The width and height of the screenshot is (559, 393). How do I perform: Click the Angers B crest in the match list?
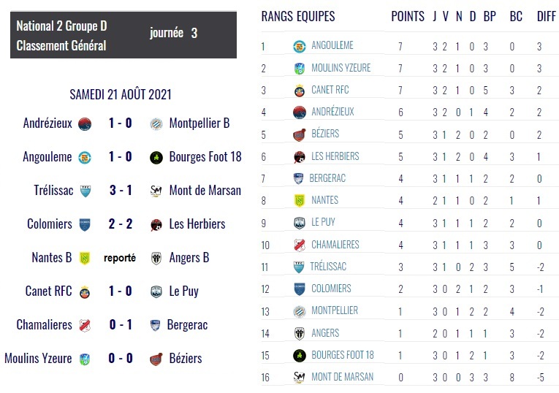(155, 258)
